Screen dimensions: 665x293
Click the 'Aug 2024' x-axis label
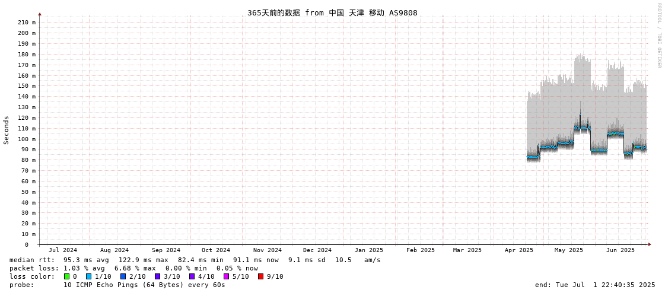114,250
